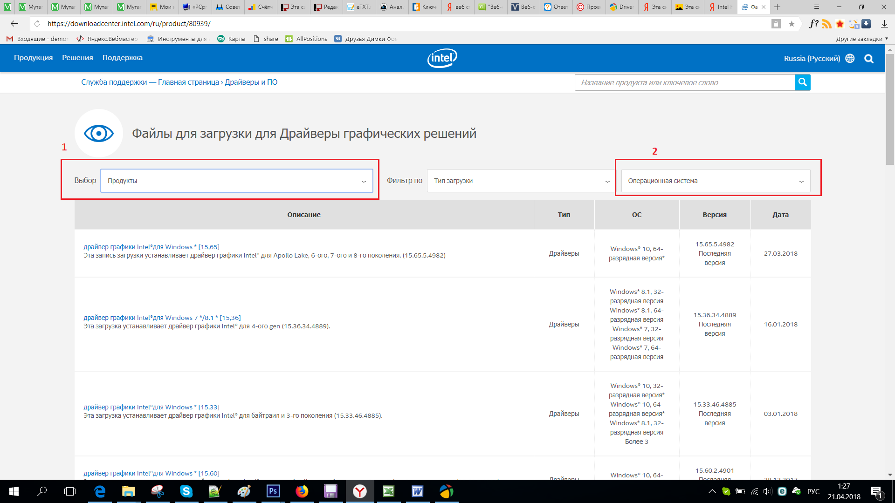Close the active Intel tab
Image resolution: width=895 pixels, height=503 pixels.
(764, 7)
